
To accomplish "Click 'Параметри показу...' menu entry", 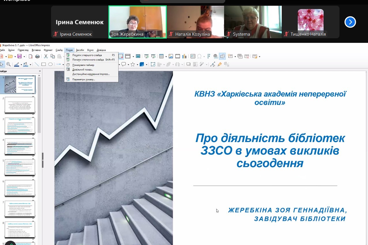I will tap(83, 79).
